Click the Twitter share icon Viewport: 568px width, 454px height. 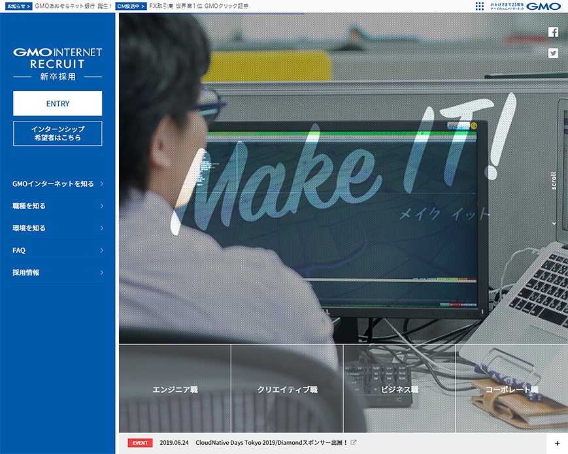point(554,52)
